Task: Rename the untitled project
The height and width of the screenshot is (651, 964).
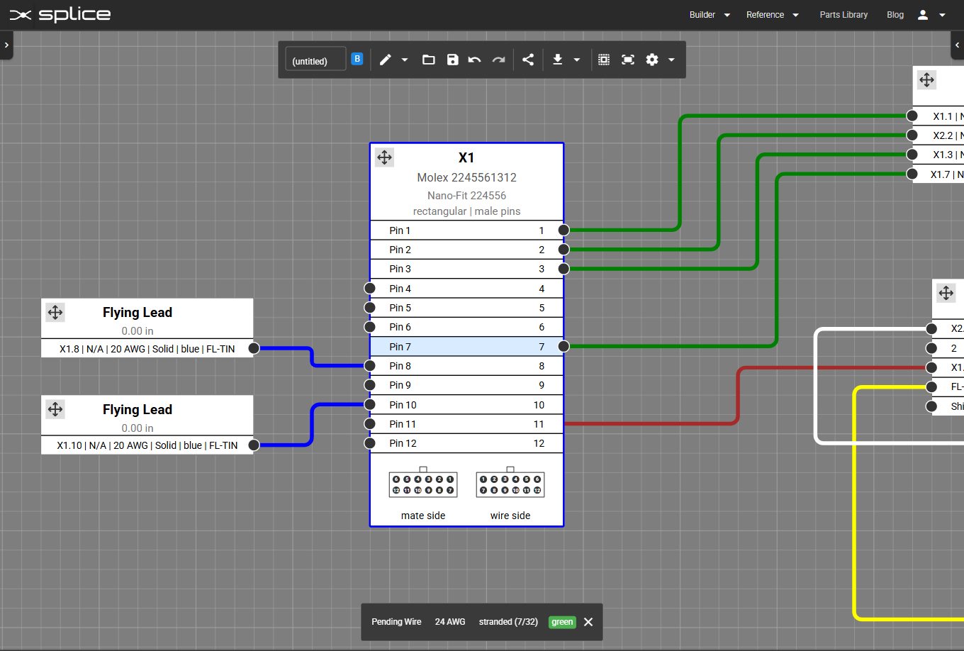Action: 315,60
